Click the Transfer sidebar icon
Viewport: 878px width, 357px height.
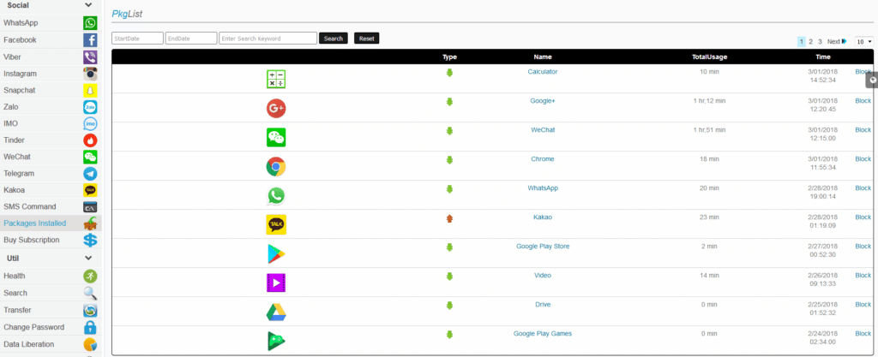tap(90, 310)
